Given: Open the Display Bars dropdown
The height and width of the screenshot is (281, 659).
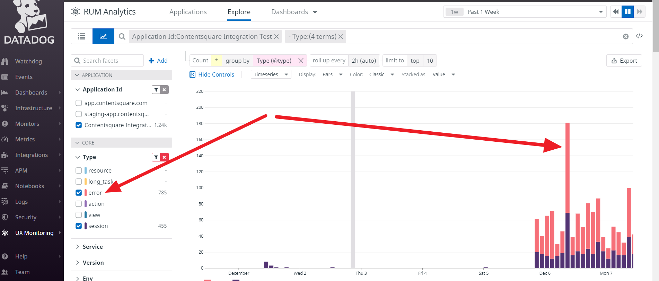Looking at the screenshot, I should coord(332,74).
